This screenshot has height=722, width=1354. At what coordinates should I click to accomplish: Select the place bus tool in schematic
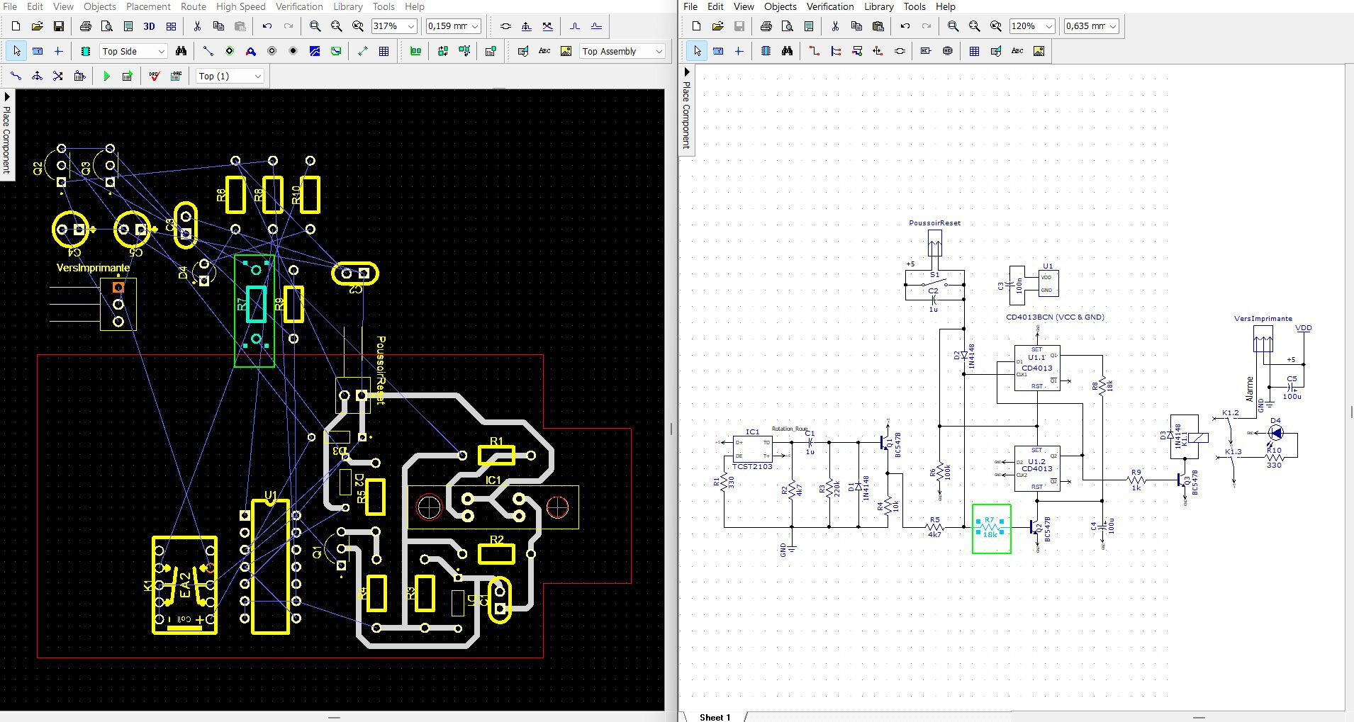836,51
